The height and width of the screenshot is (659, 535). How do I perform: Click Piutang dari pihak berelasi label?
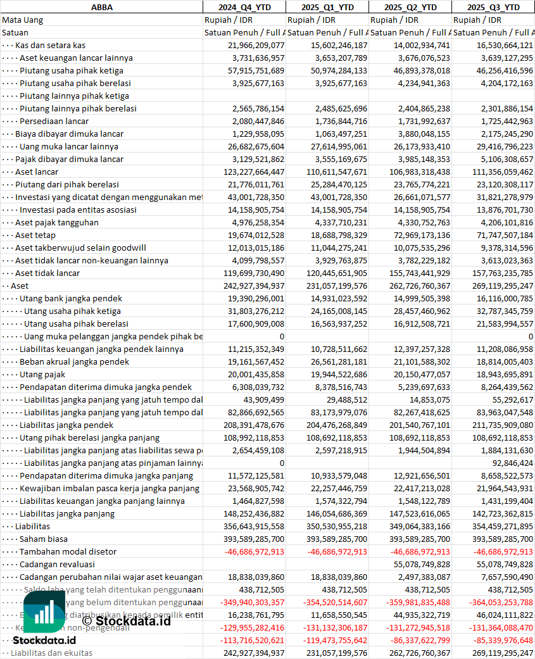(67, 184)
